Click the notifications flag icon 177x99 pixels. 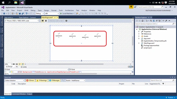click(x=131, y=7)
